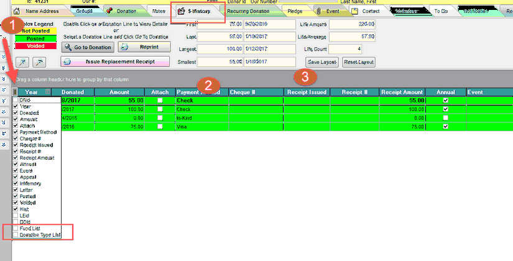Click the note icon on the Contact tab

[x=354, y=11]
